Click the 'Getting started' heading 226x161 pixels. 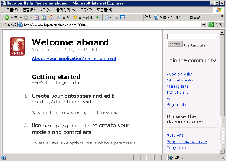coord(56,77)
